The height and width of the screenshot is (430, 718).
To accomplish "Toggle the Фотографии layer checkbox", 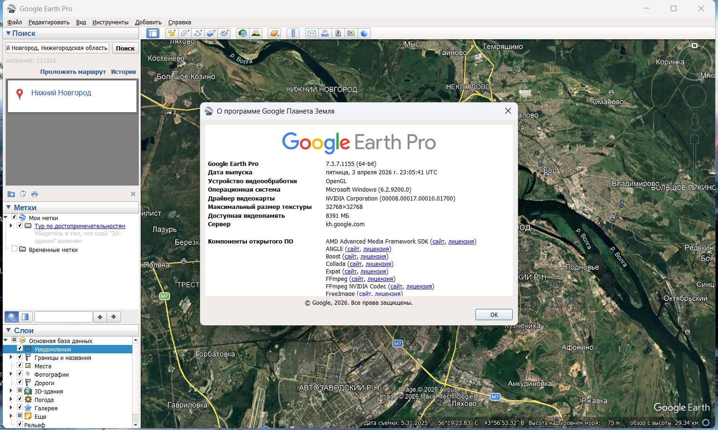I will (20, 374).
